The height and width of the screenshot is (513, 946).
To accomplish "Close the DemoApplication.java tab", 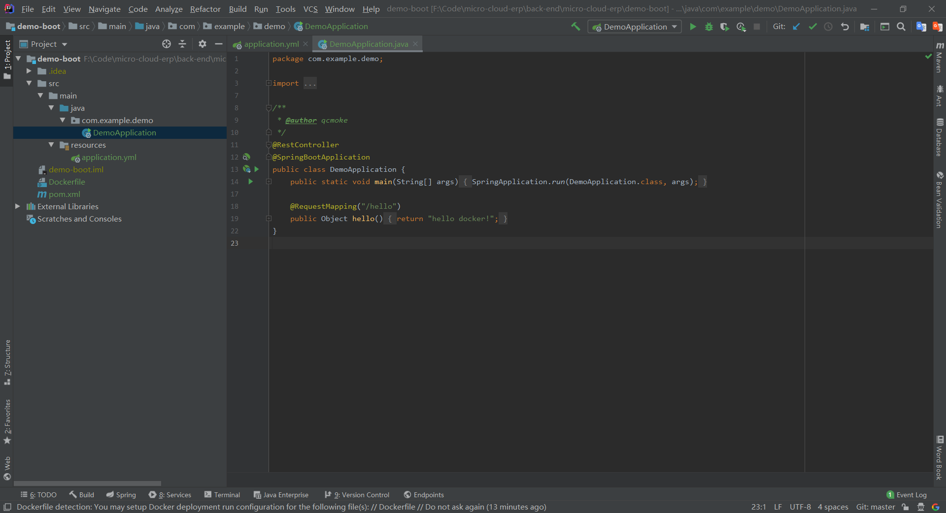I will coord(415,44).
